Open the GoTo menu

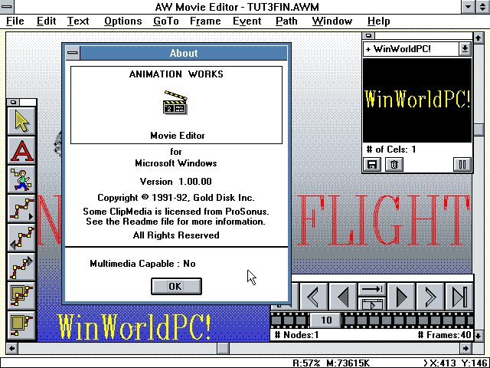coord(166,21)
